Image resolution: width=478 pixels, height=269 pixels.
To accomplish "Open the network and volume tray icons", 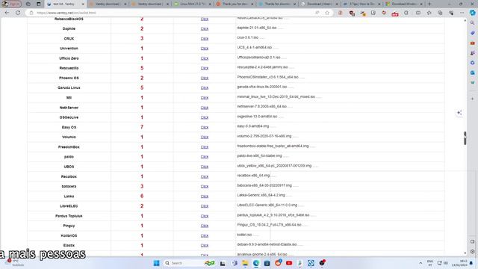I will tap(442, 263).
